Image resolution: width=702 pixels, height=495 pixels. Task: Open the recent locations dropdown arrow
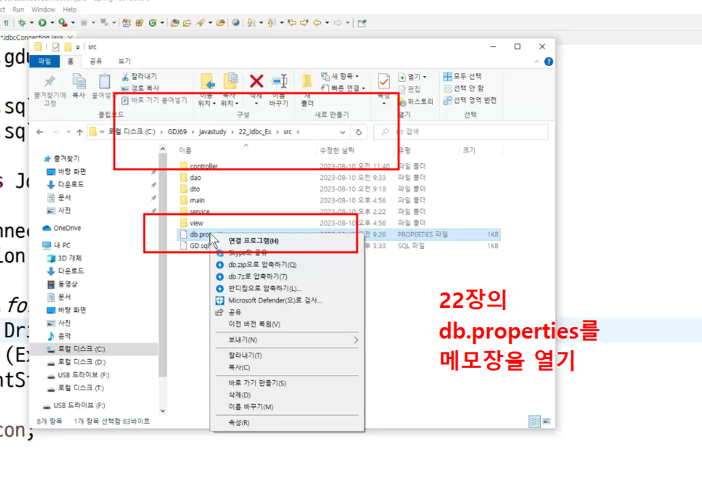click(x=69, y=132)
